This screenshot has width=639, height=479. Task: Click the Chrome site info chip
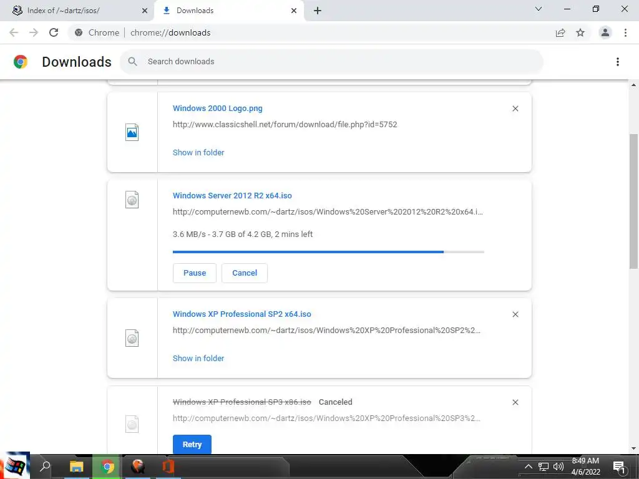point(97,32)
